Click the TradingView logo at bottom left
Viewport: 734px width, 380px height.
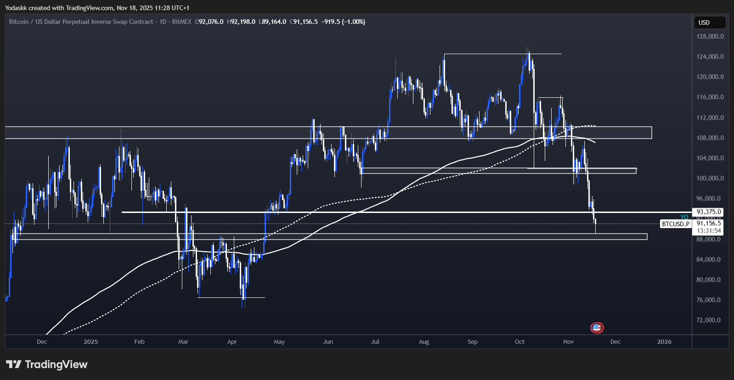(46, 364)
